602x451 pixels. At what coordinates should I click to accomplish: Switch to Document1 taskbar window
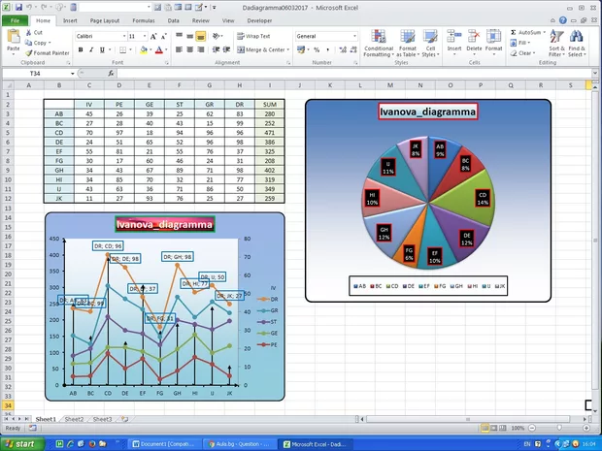[x=163, y=444]
